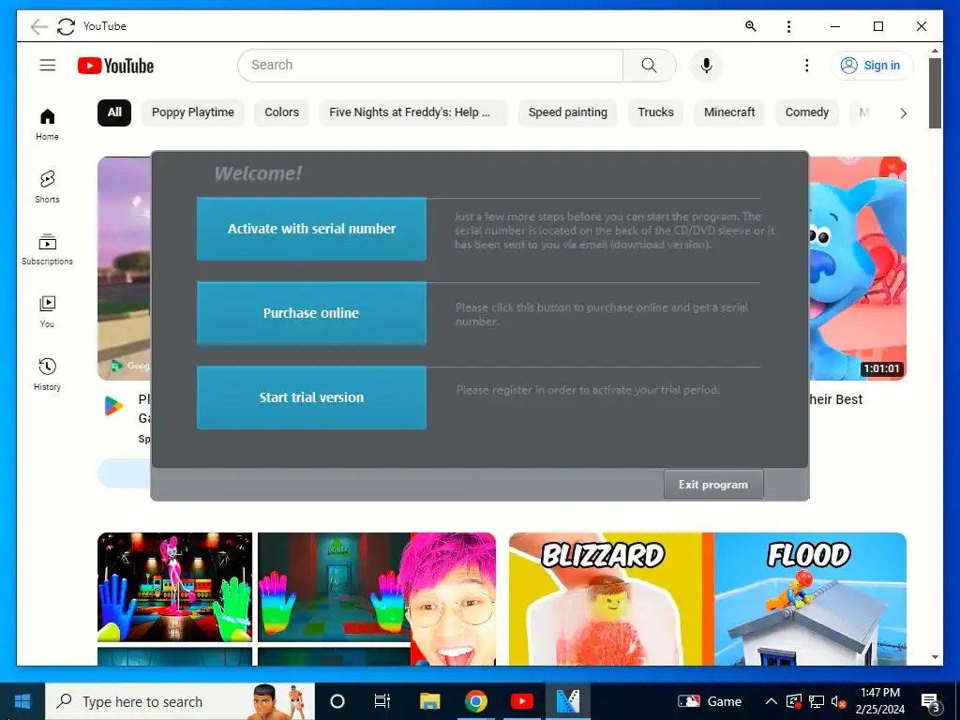This screenshot has width=960, height=720.
Task: Open Subscriptions from the sidebar
Action: click(47, 249)
